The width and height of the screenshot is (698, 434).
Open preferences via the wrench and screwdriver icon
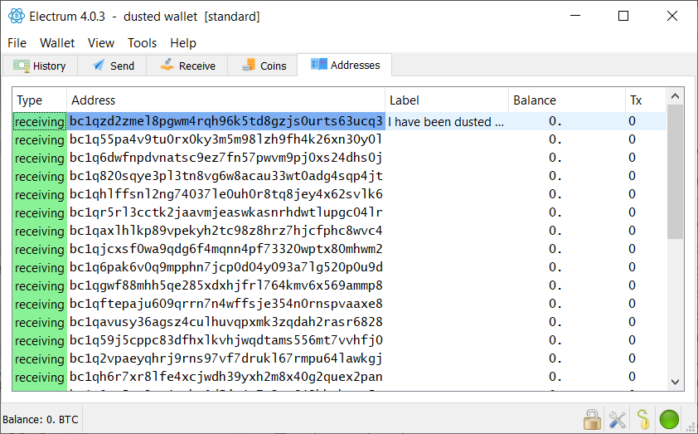point(618,419)
